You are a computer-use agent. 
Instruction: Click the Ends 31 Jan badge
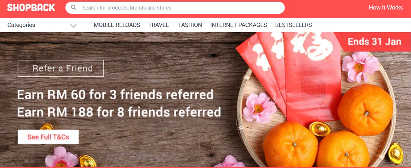[375, 42]
